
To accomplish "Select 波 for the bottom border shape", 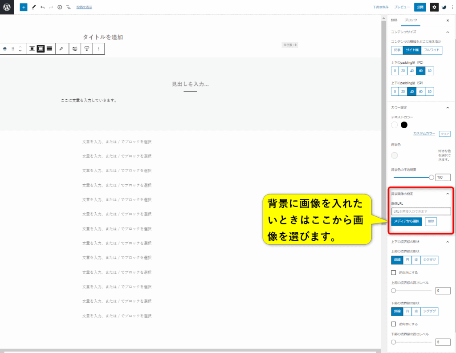I will [416, 312].
